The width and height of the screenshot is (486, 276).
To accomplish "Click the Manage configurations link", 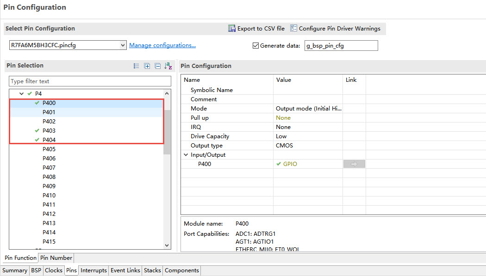I will click(162, 45).
